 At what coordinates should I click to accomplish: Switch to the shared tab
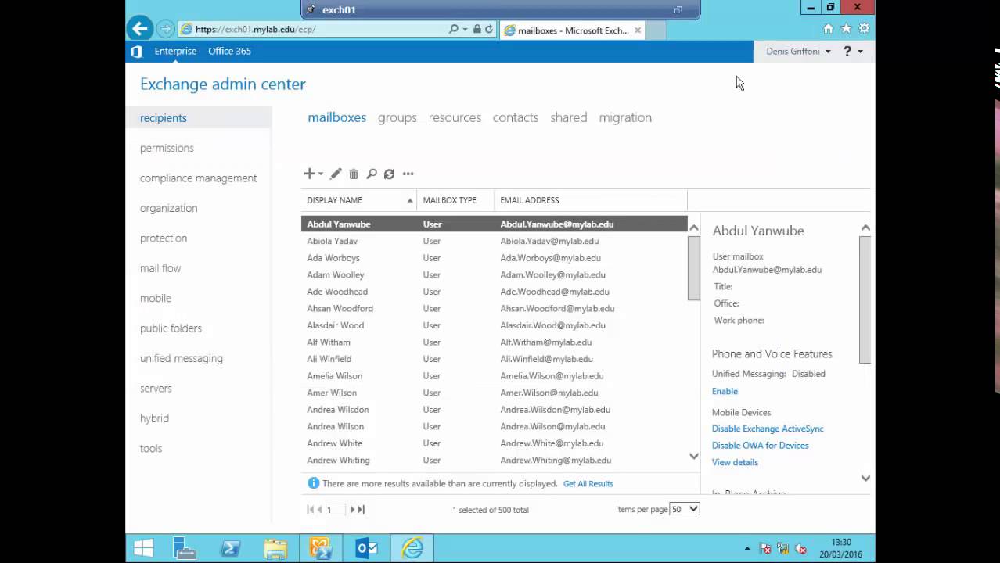click(569, 117)
